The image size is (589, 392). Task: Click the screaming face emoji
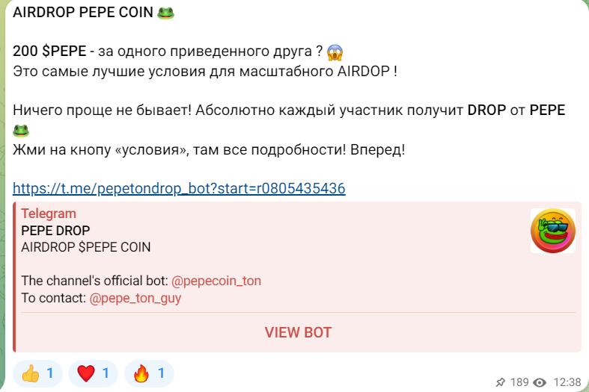pos(335,52)
